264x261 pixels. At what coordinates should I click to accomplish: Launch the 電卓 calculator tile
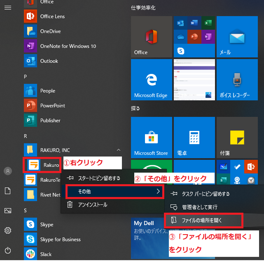194,138
